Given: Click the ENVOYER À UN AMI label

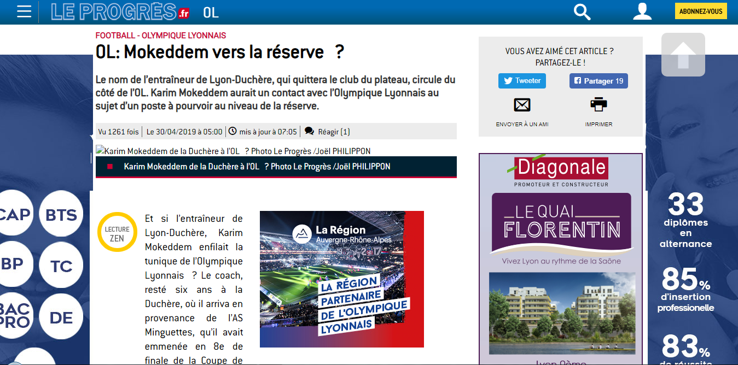Looking at the screenshot, I should coord(522,124).
